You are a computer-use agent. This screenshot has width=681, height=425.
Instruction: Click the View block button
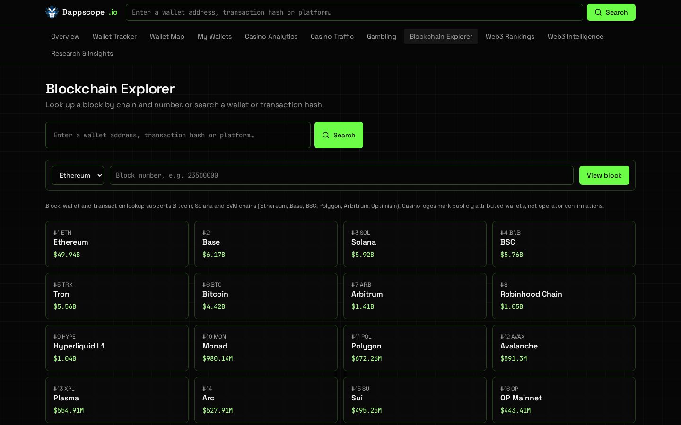point(604,175)
